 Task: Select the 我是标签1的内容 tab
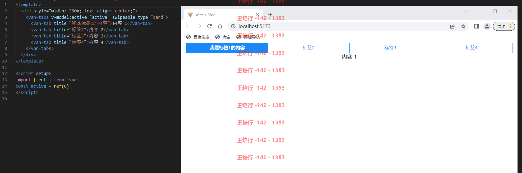(x=227, y=48)
